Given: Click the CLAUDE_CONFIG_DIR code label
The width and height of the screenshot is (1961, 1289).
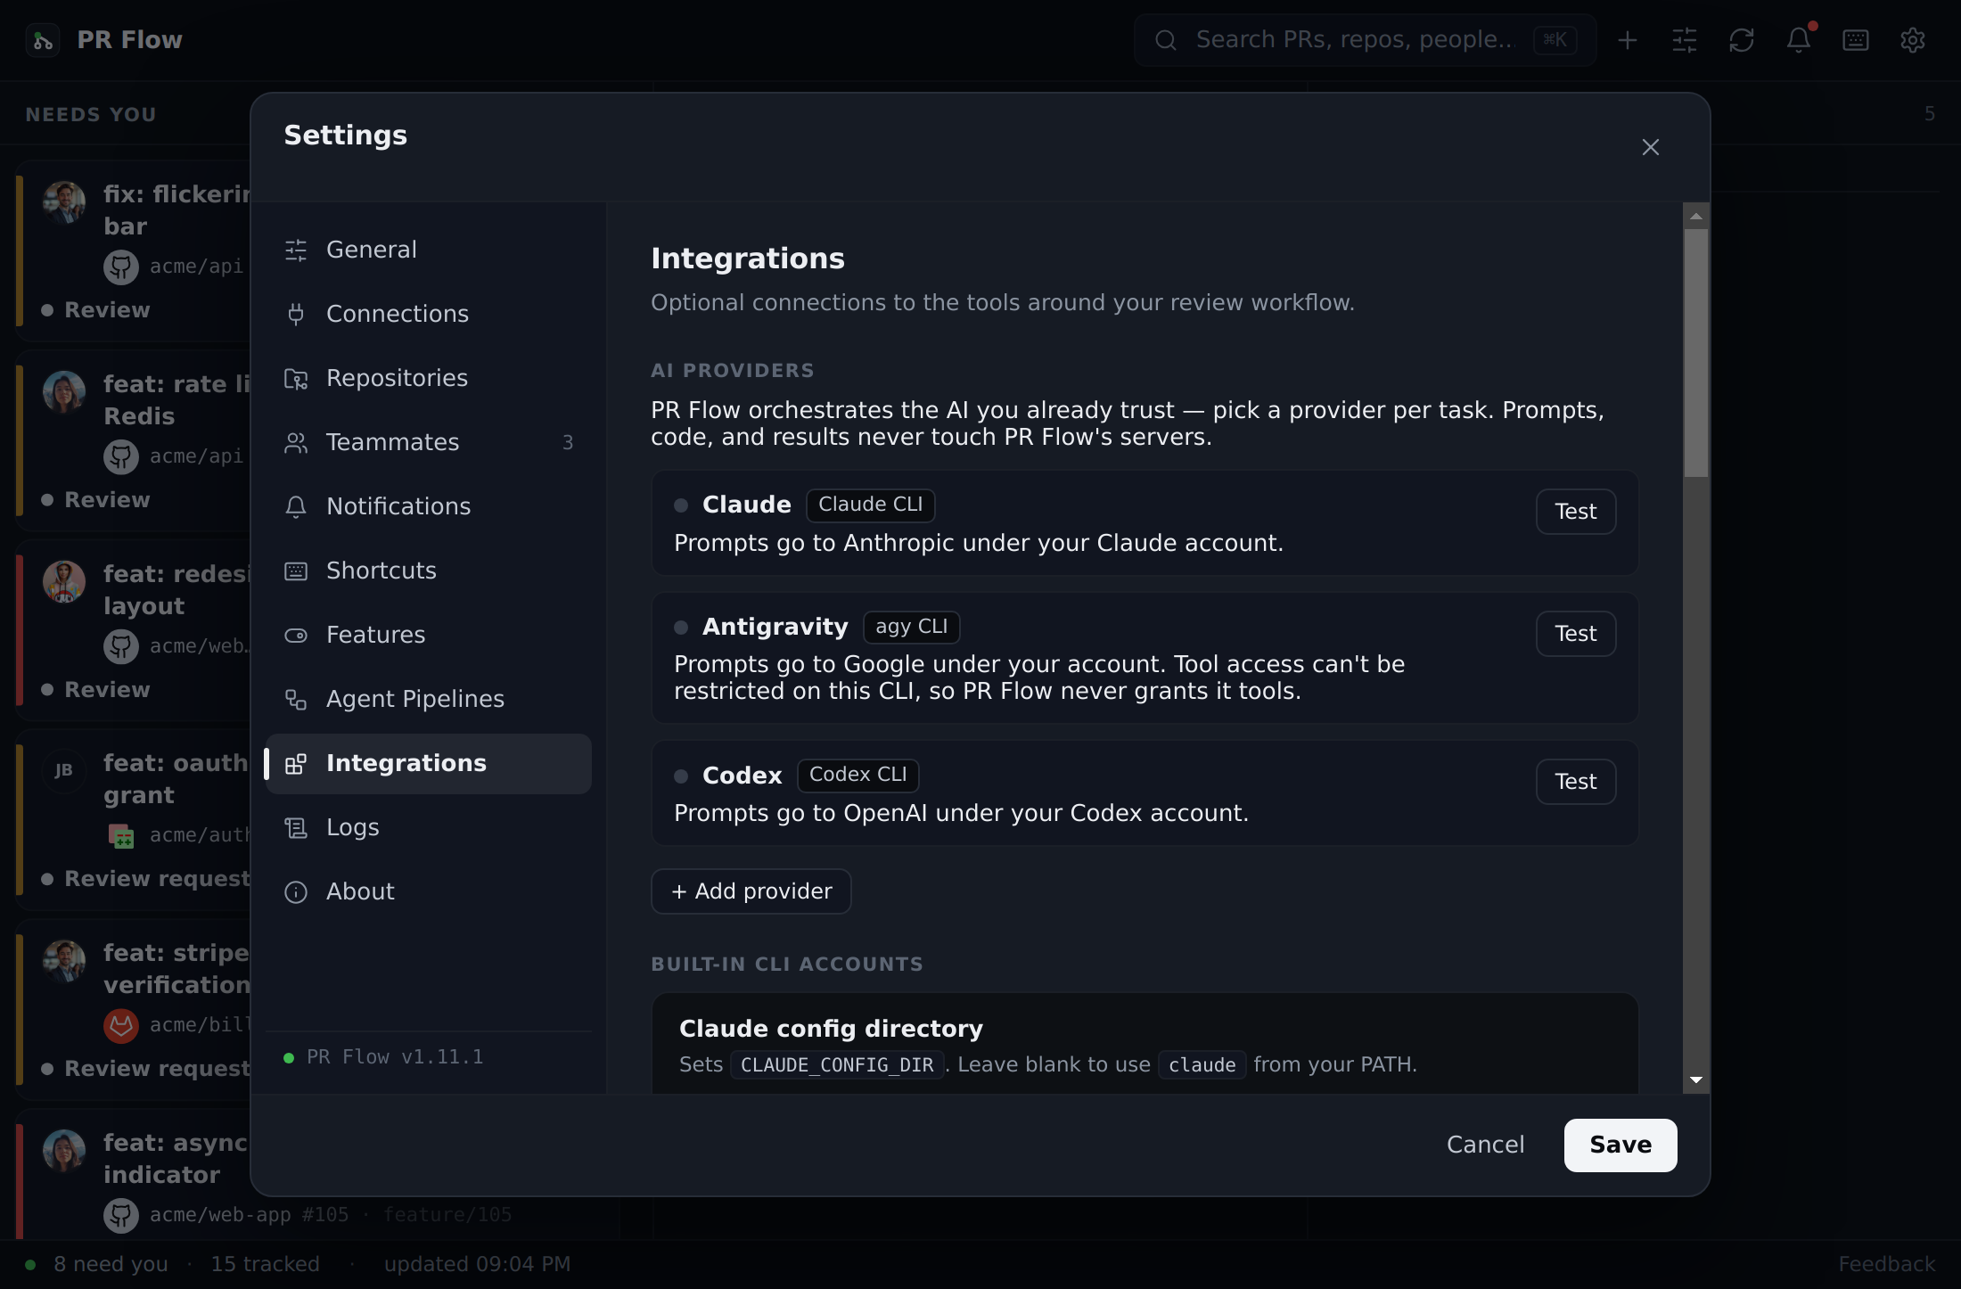Looking at the screenshot, I should [x=837, y=1065].
